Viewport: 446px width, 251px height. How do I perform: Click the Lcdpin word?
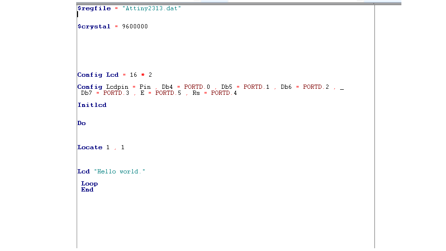point(117,87)
